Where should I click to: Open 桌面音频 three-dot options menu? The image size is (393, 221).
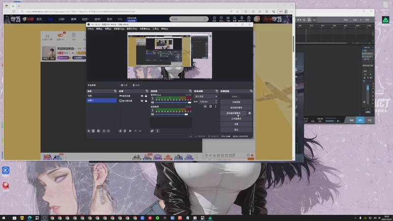[152, 110]
